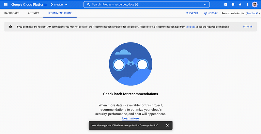Open the help question mark icon
Image resolution: width=261 pixels, height=134 pixels.
[233, 5]
